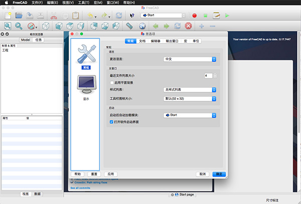The height and width of the screenshot is (204, 301).
Task: Open the workbench selector showing Start
Action: coord(163,15)
